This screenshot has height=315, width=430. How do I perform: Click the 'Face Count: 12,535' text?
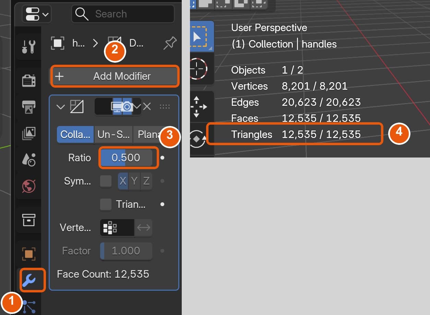pos(103,274)
